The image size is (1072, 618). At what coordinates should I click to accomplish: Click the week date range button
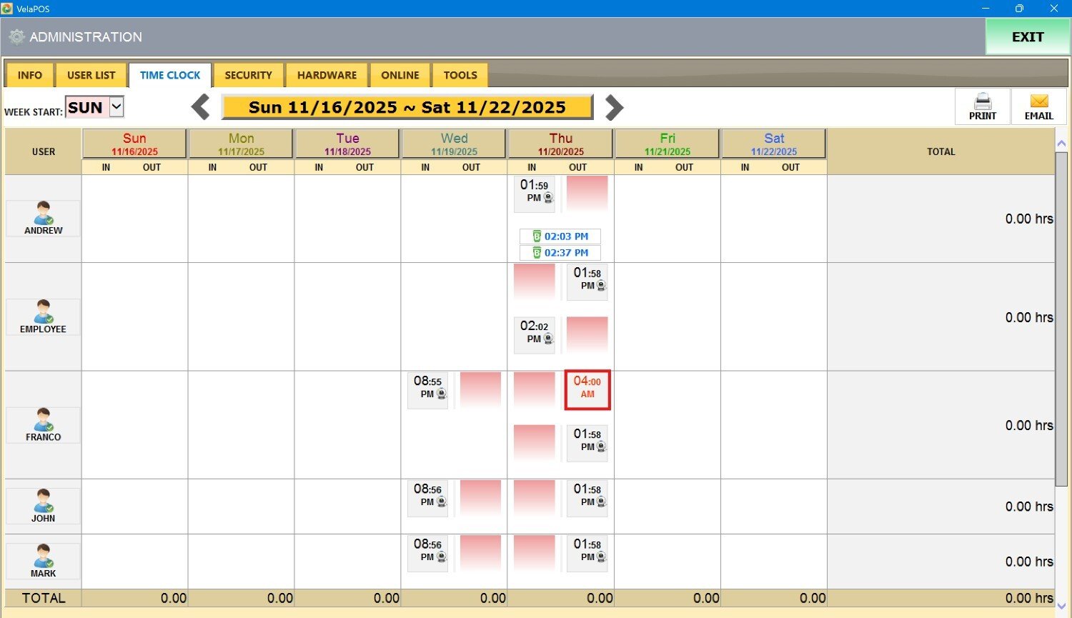pos(407,107)
